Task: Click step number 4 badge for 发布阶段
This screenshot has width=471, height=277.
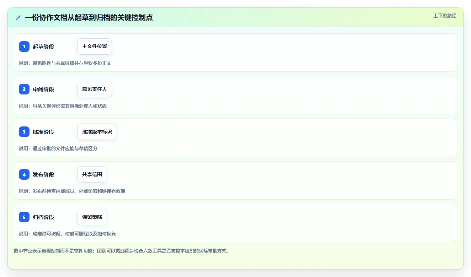Action: 24,174
